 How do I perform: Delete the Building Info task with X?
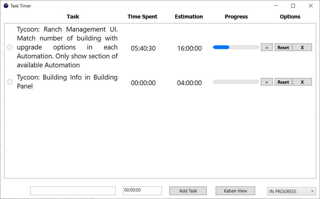pyautogui.click(x=302, y=82)
